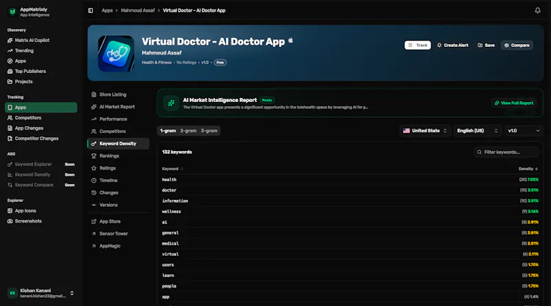
Task: Switch to 1-gram tab
Action: pyautogui.click(x=168, y=131)
